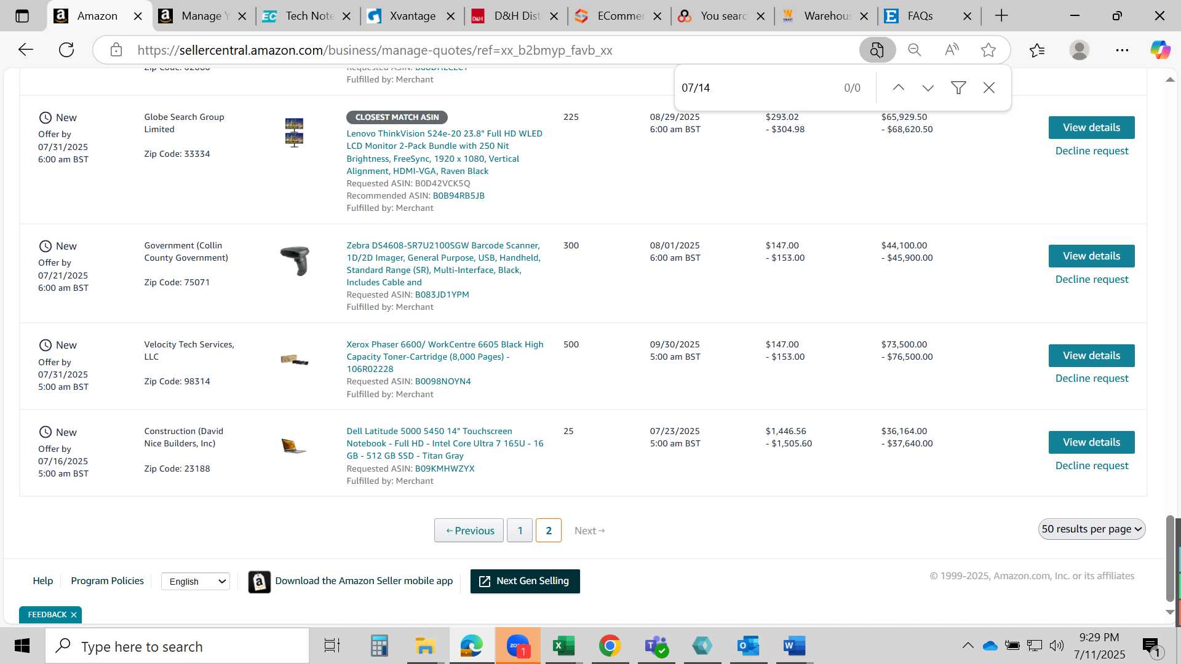
Task: View details for Xerox toner quote
Action: 1091,356
